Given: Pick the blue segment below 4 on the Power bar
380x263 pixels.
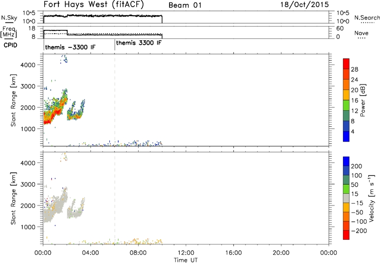Looking at the screenshot, I should coord(346,137).
